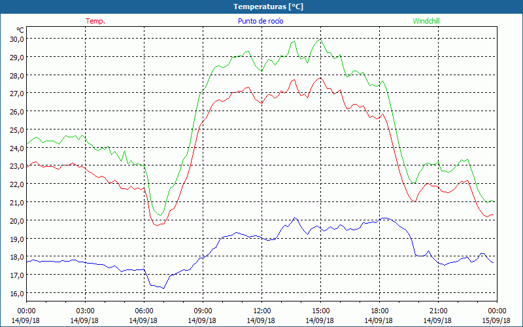The image size is (523, 327).
Task: Click the 22,0 y-axis value
Action: coord(17,184)
